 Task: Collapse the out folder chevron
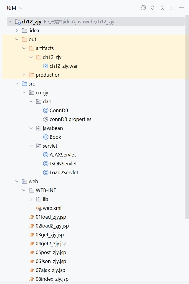[x=17, y=39]
